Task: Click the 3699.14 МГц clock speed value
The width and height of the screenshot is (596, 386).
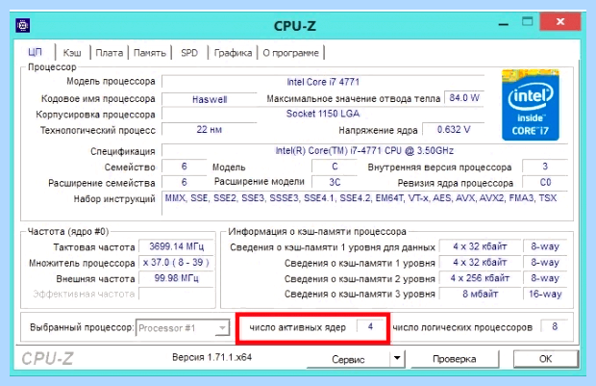Action: (x=176, y=246)
